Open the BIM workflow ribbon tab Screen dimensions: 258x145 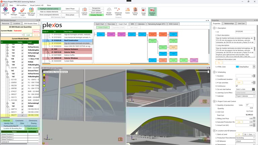[21, 5]
